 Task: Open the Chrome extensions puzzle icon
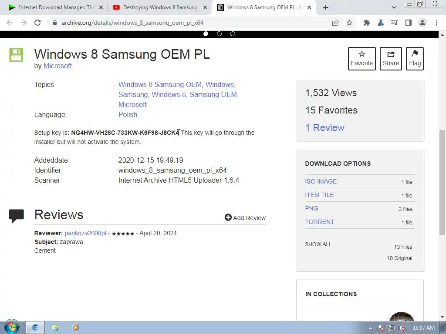(x=367, y=23)
